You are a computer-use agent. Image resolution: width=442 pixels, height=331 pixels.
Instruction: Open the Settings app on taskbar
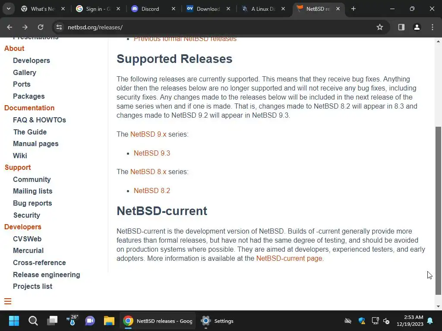(218, 321)
